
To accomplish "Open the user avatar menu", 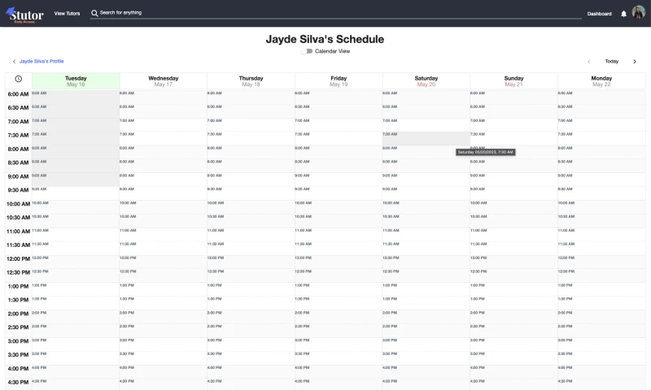I will [x=638, y=13].
